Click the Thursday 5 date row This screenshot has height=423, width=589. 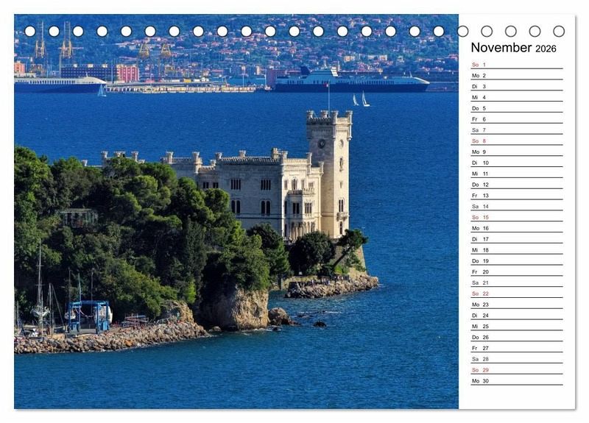(x=515, y=108)
